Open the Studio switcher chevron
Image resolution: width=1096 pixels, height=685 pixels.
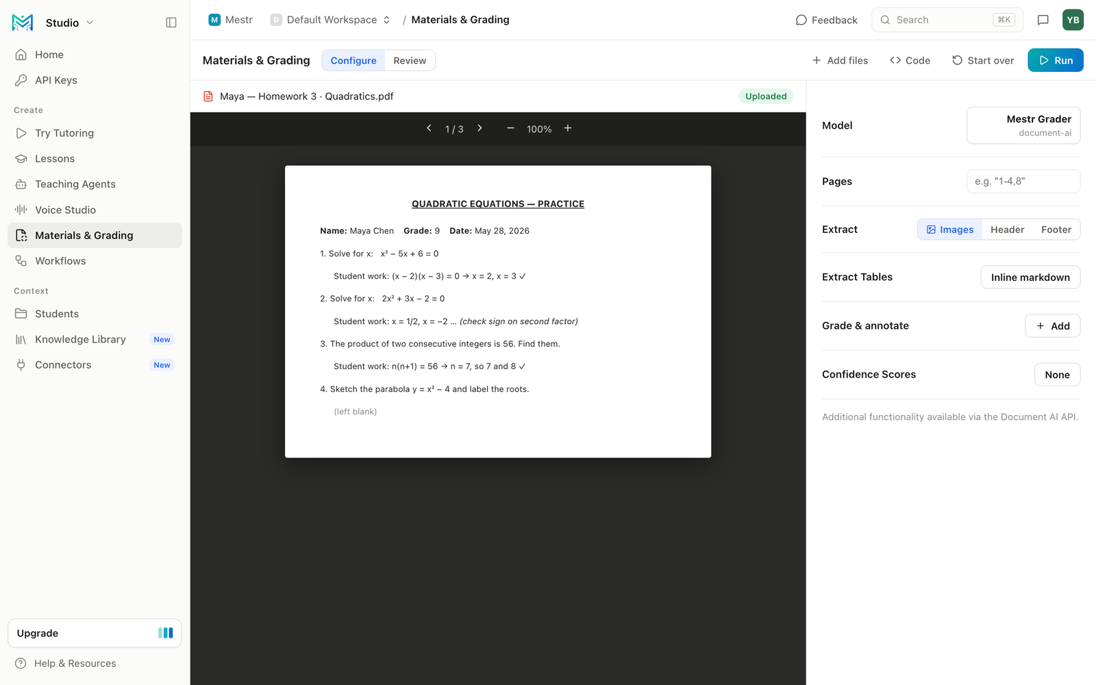(90, 23)
